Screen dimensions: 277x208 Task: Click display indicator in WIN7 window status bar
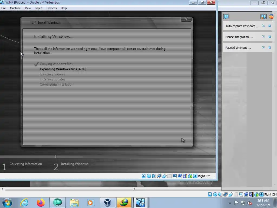point(174,176)
